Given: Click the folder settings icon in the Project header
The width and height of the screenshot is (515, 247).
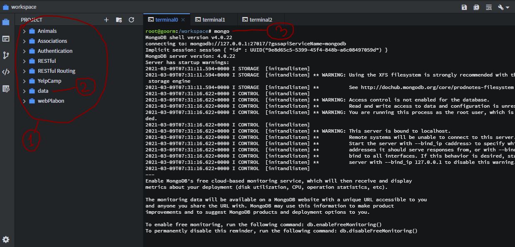Looking at the screenshot, I should point(119,20).
